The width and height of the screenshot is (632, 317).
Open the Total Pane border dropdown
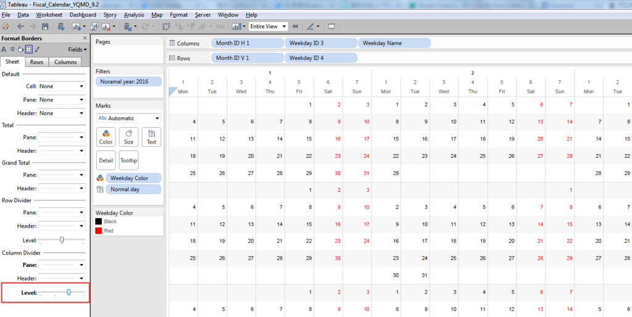click(62, 138)
